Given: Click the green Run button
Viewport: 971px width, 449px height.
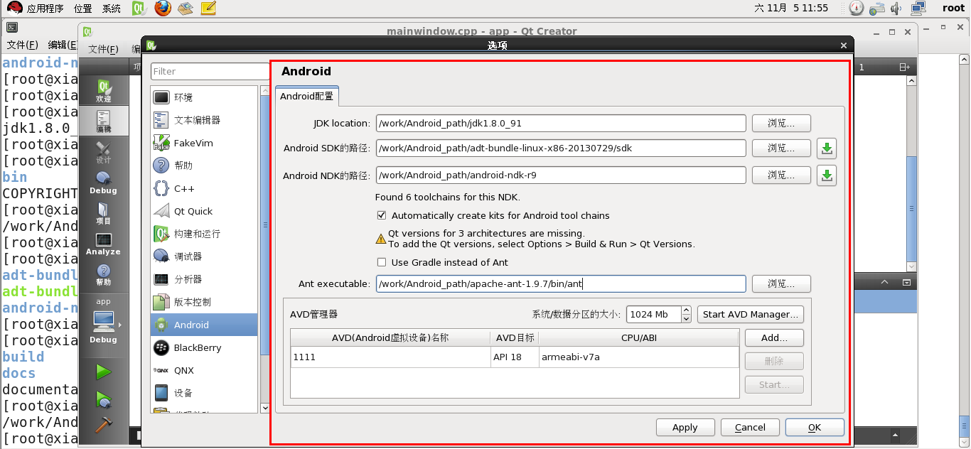Looking at the screenshot, I should (x=104, y=372).
